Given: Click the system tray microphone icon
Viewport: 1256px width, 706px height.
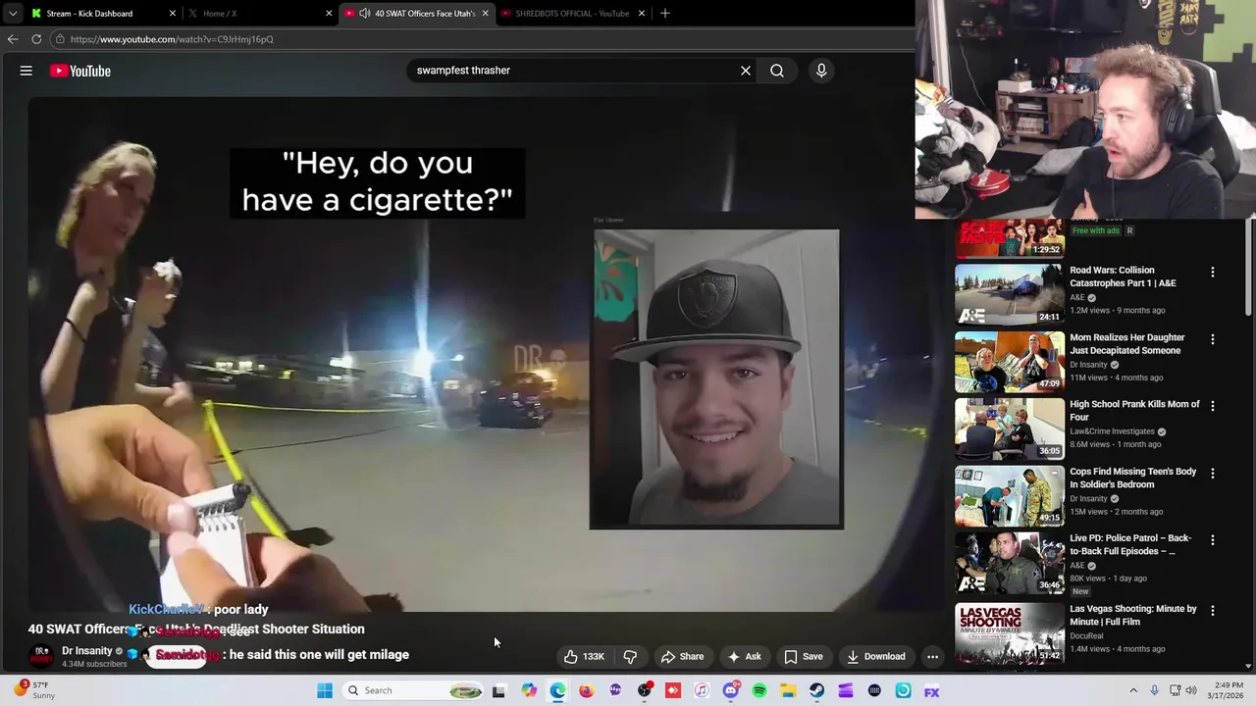Looking at the screenshot, I should [1155, 690].
